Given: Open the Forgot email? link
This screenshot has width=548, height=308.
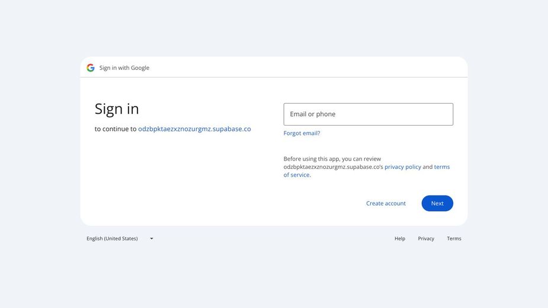Looking at the screenshot, I should pos(302,133).
